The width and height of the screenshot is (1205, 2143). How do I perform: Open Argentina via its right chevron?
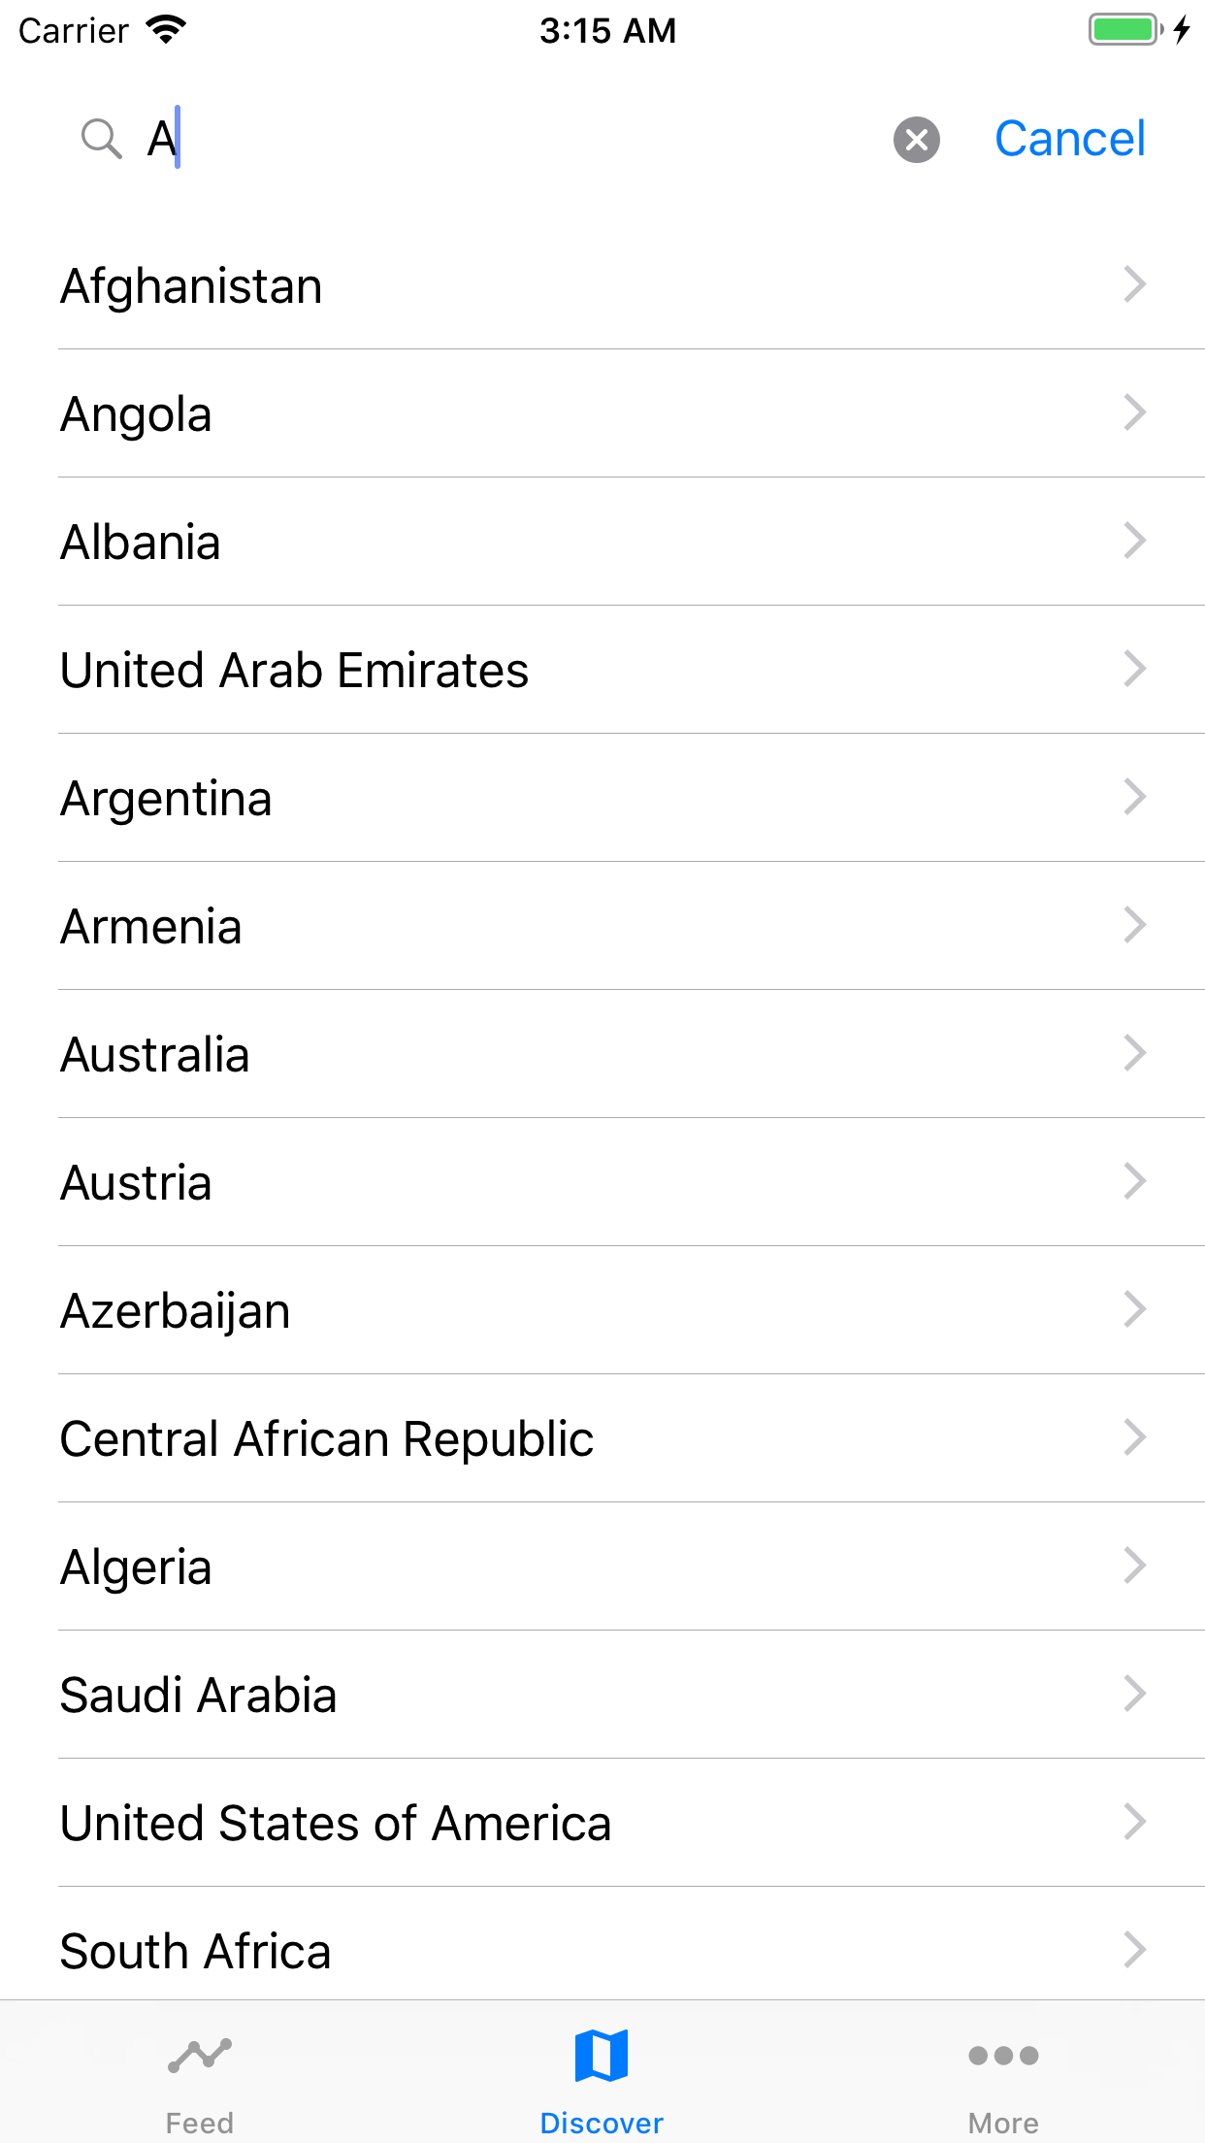(1135, 797)
